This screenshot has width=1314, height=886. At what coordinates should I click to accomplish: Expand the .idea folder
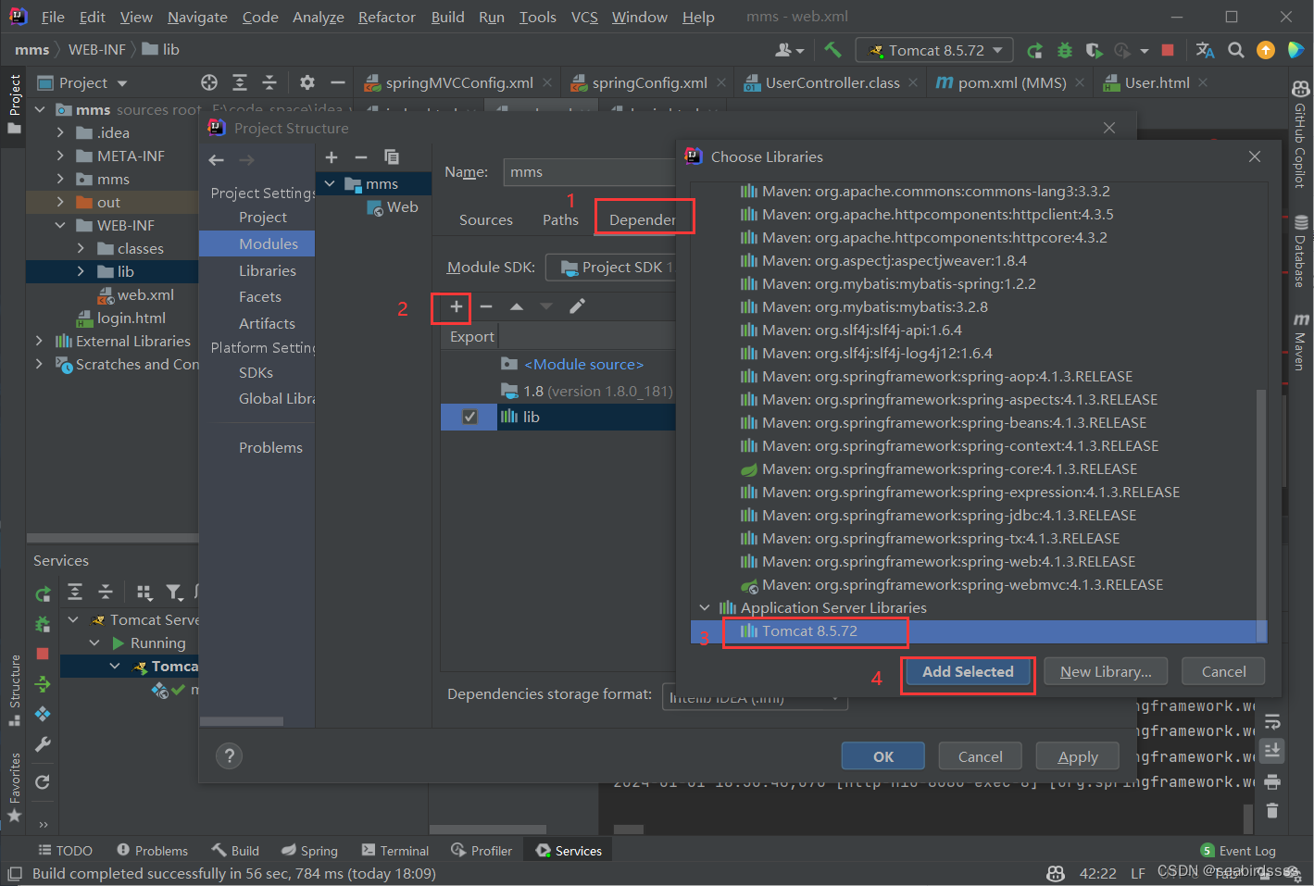point(60,132)
